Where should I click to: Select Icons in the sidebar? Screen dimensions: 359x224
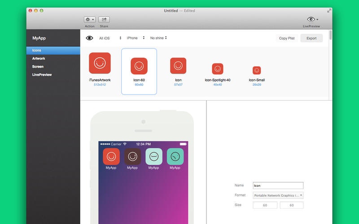click(53, 50)
